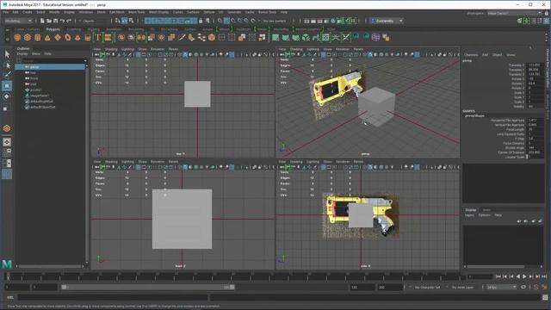The height and width of the screenshot is (310, 551).
Task: Open the Mesh Tools menu
Action: (136, 12)
